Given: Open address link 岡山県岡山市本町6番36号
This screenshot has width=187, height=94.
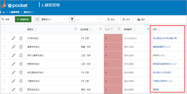Looking at the screenshot, I should click(165, 38).
